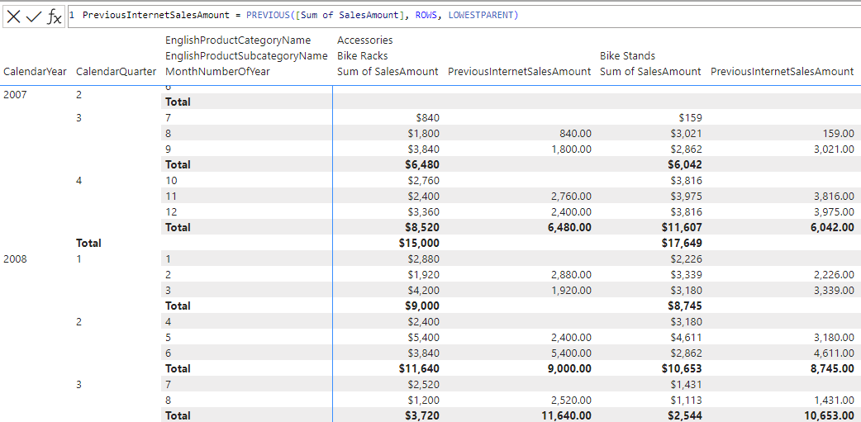Click the fx function icon

[x=54, y=16]
